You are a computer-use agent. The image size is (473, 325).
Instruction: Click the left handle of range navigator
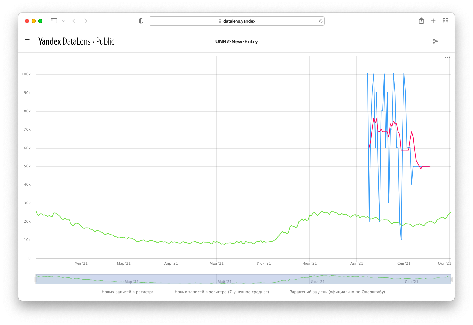(35, 279)
